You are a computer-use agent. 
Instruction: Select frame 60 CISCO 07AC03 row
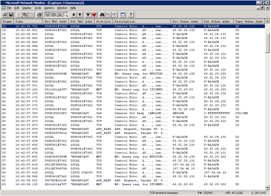[x=133, y=173]
